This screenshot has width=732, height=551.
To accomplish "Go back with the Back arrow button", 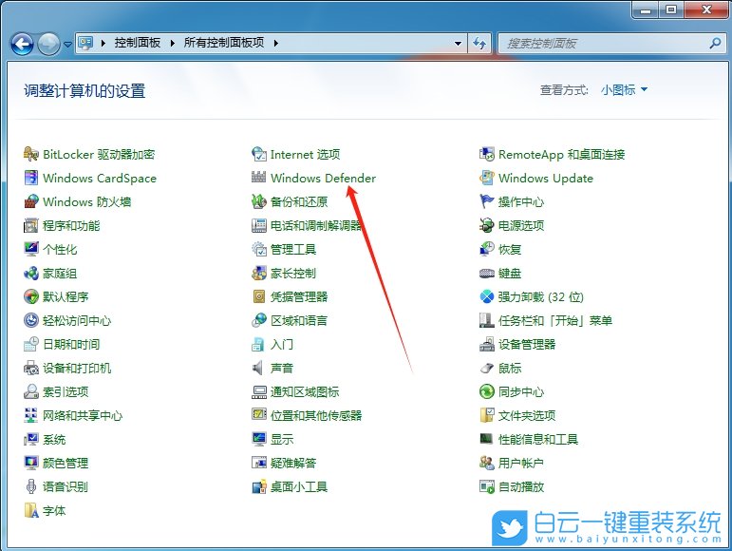I will (x=22, y=45).
